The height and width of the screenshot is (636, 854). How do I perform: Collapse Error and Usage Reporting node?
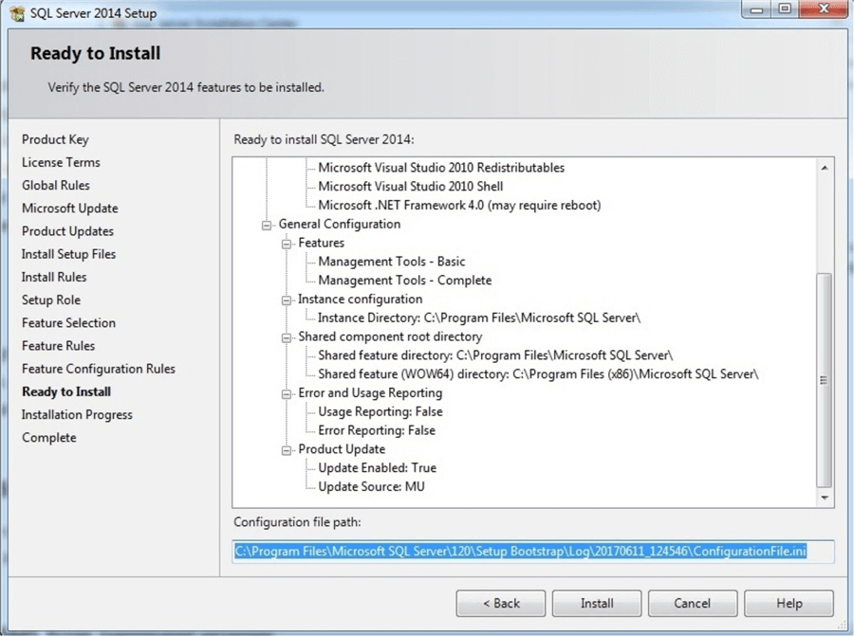pos(287,394)
